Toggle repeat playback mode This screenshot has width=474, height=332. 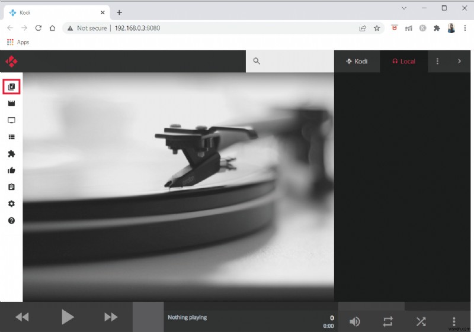point(387,321)
